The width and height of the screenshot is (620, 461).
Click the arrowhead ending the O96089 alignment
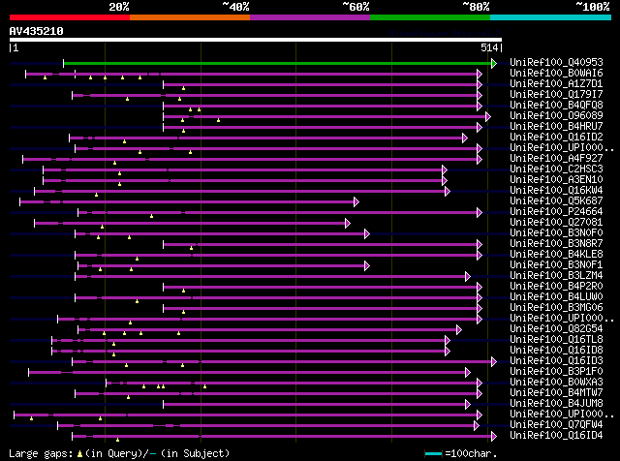[488, 116]
